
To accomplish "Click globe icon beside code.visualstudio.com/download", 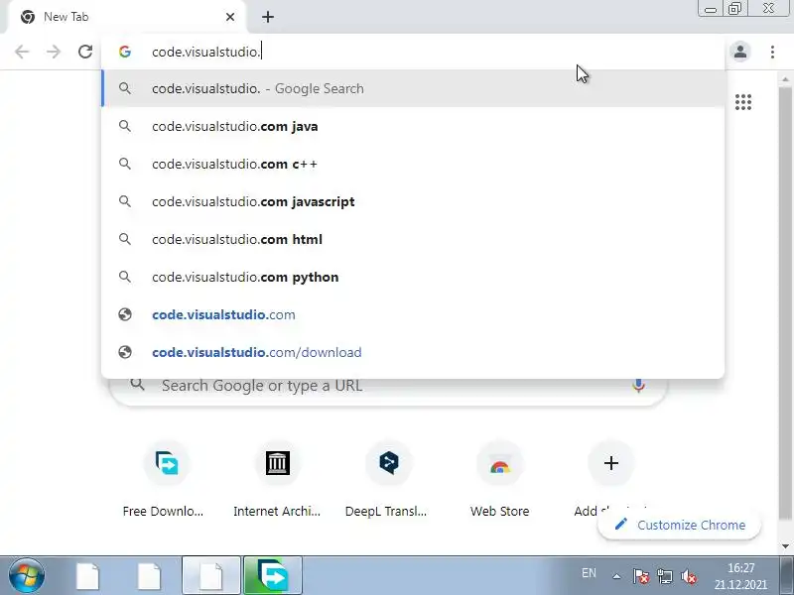I will click(x=125, y=352).
